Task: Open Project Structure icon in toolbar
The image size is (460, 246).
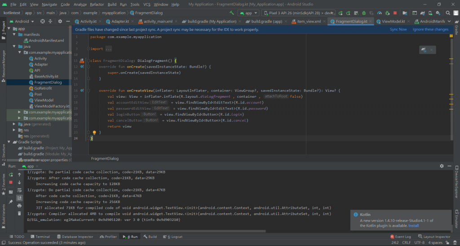Action: (x=405, y=13)
